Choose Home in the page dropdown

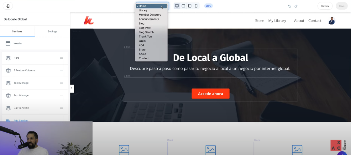click(151, 6)
